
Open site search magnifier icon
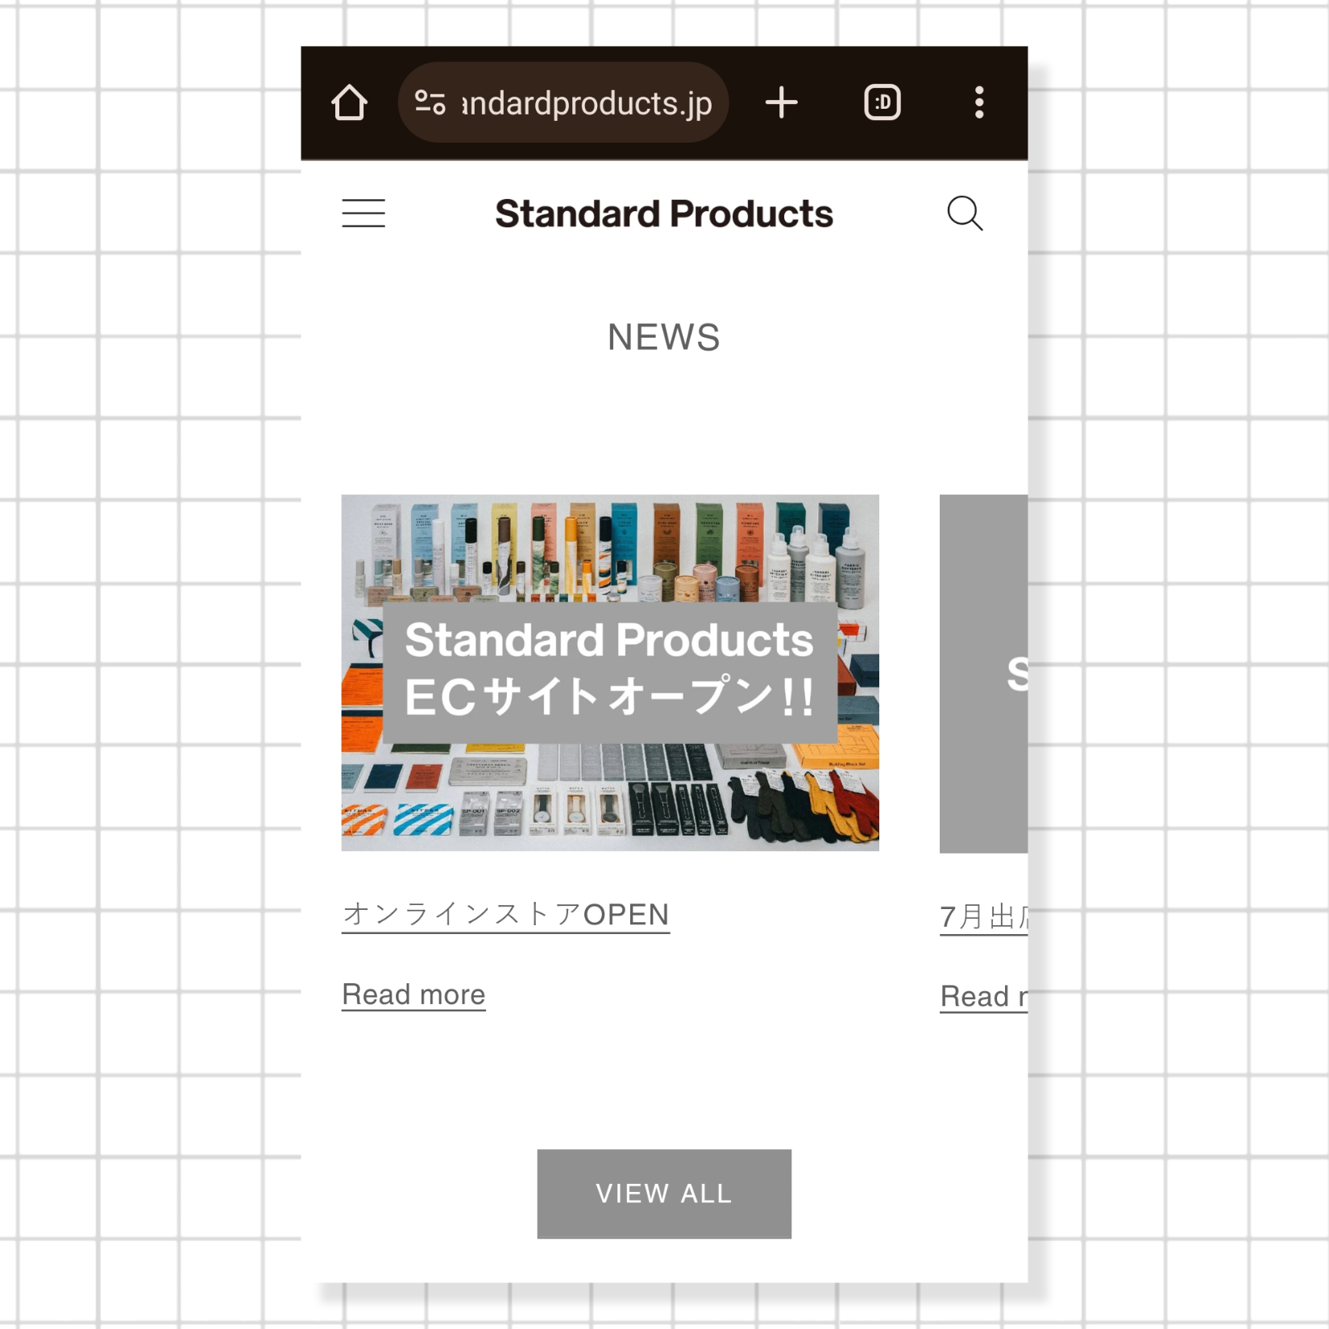click(x=965, y=214)
